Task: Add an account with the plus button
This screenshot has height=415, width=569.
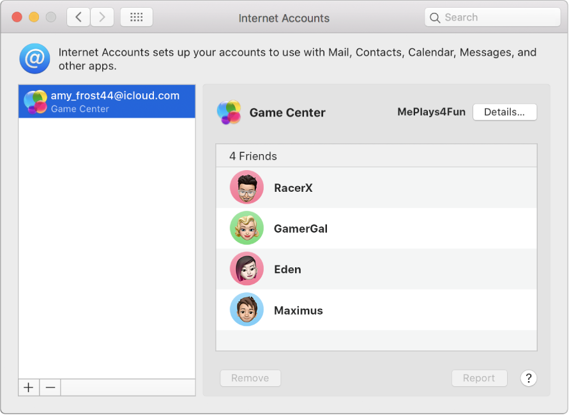Action: [x=29, y=388]
